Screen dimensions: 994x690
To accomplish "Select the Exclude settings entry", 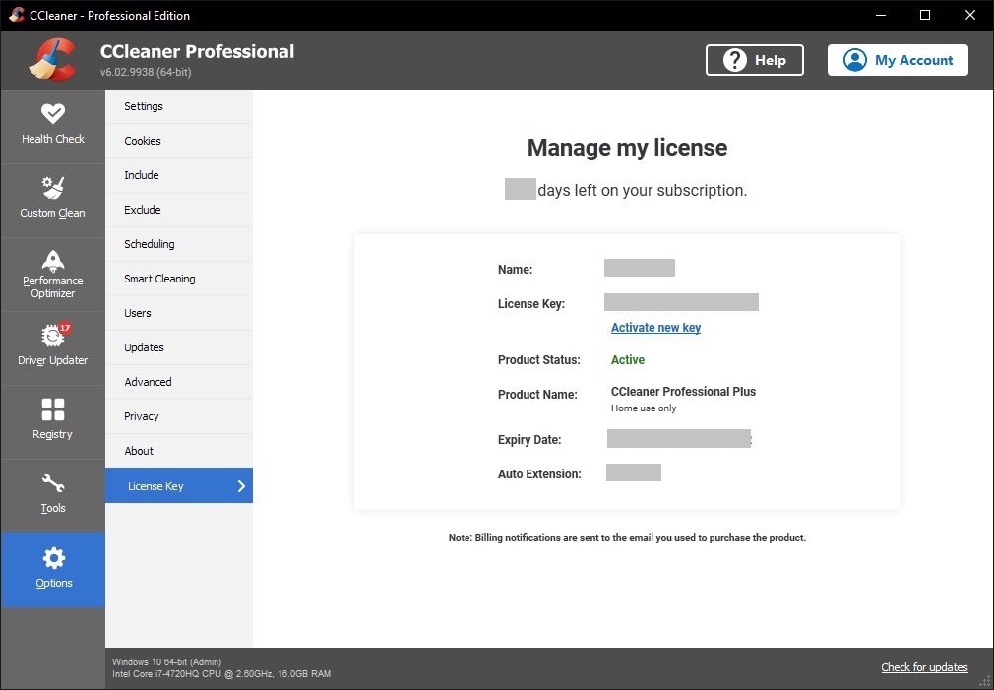I will coord(142,210).
